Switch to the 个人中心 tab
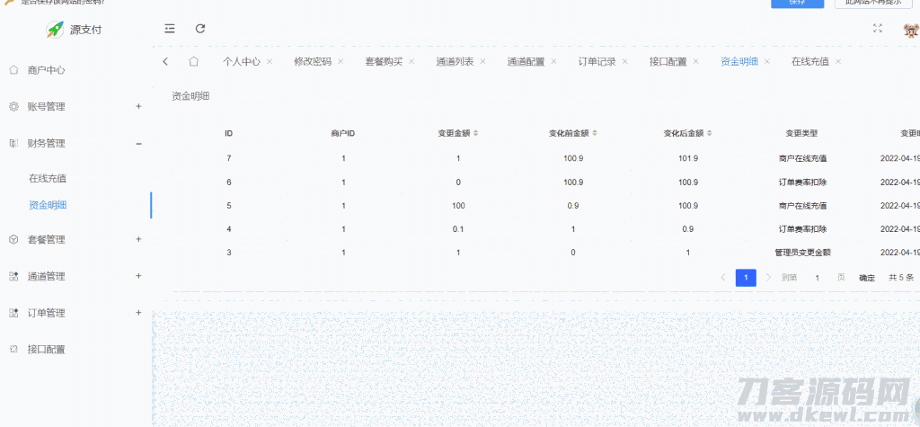920x427 pixels. (241, 62)
